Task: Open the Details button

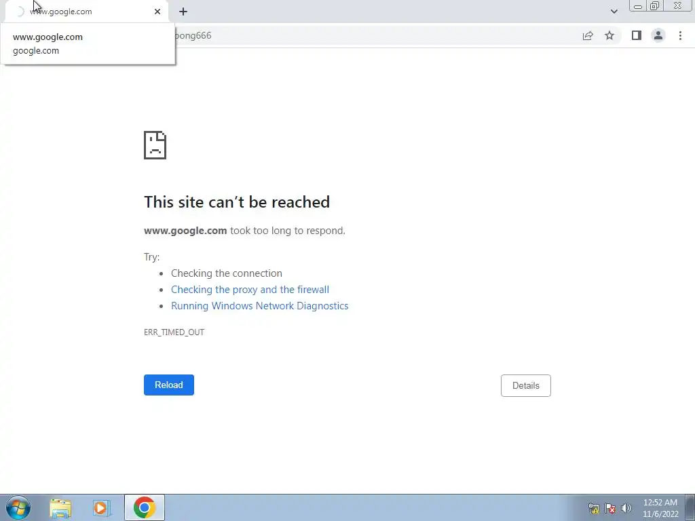Action: point(526,385)
